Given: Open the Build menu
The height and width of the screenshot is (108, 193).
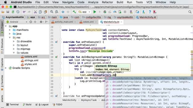Looking at the screenshot, I should click(x=120, y=2).
